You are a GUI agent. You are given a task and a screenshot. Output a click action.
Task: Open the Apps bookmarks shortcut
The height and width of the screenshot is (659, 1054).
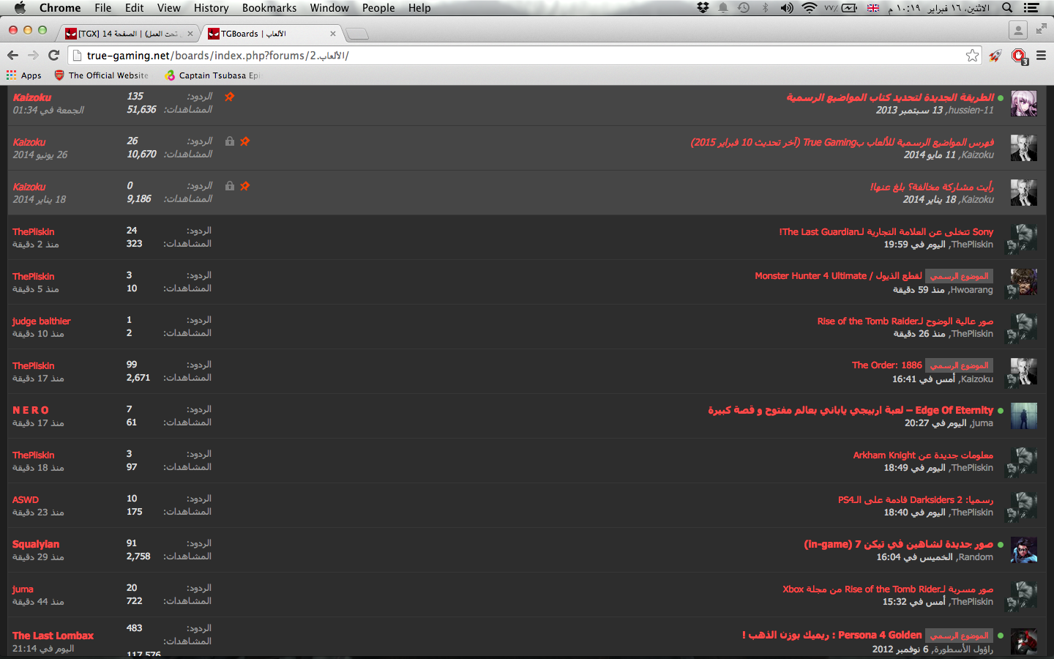(x=24, y=75)
